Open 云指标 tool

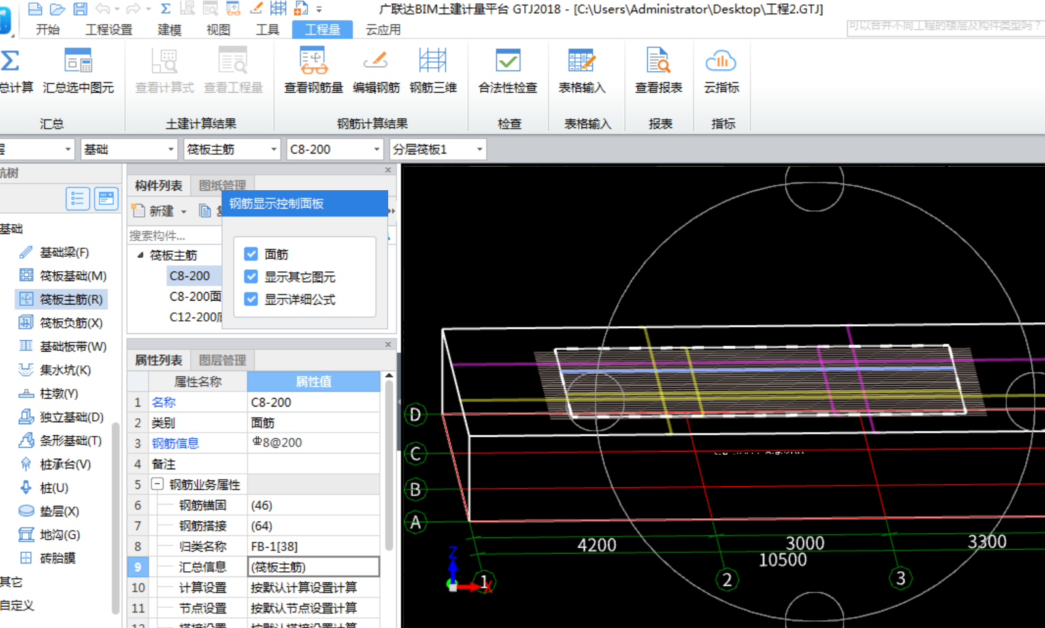tap(721, 71)
